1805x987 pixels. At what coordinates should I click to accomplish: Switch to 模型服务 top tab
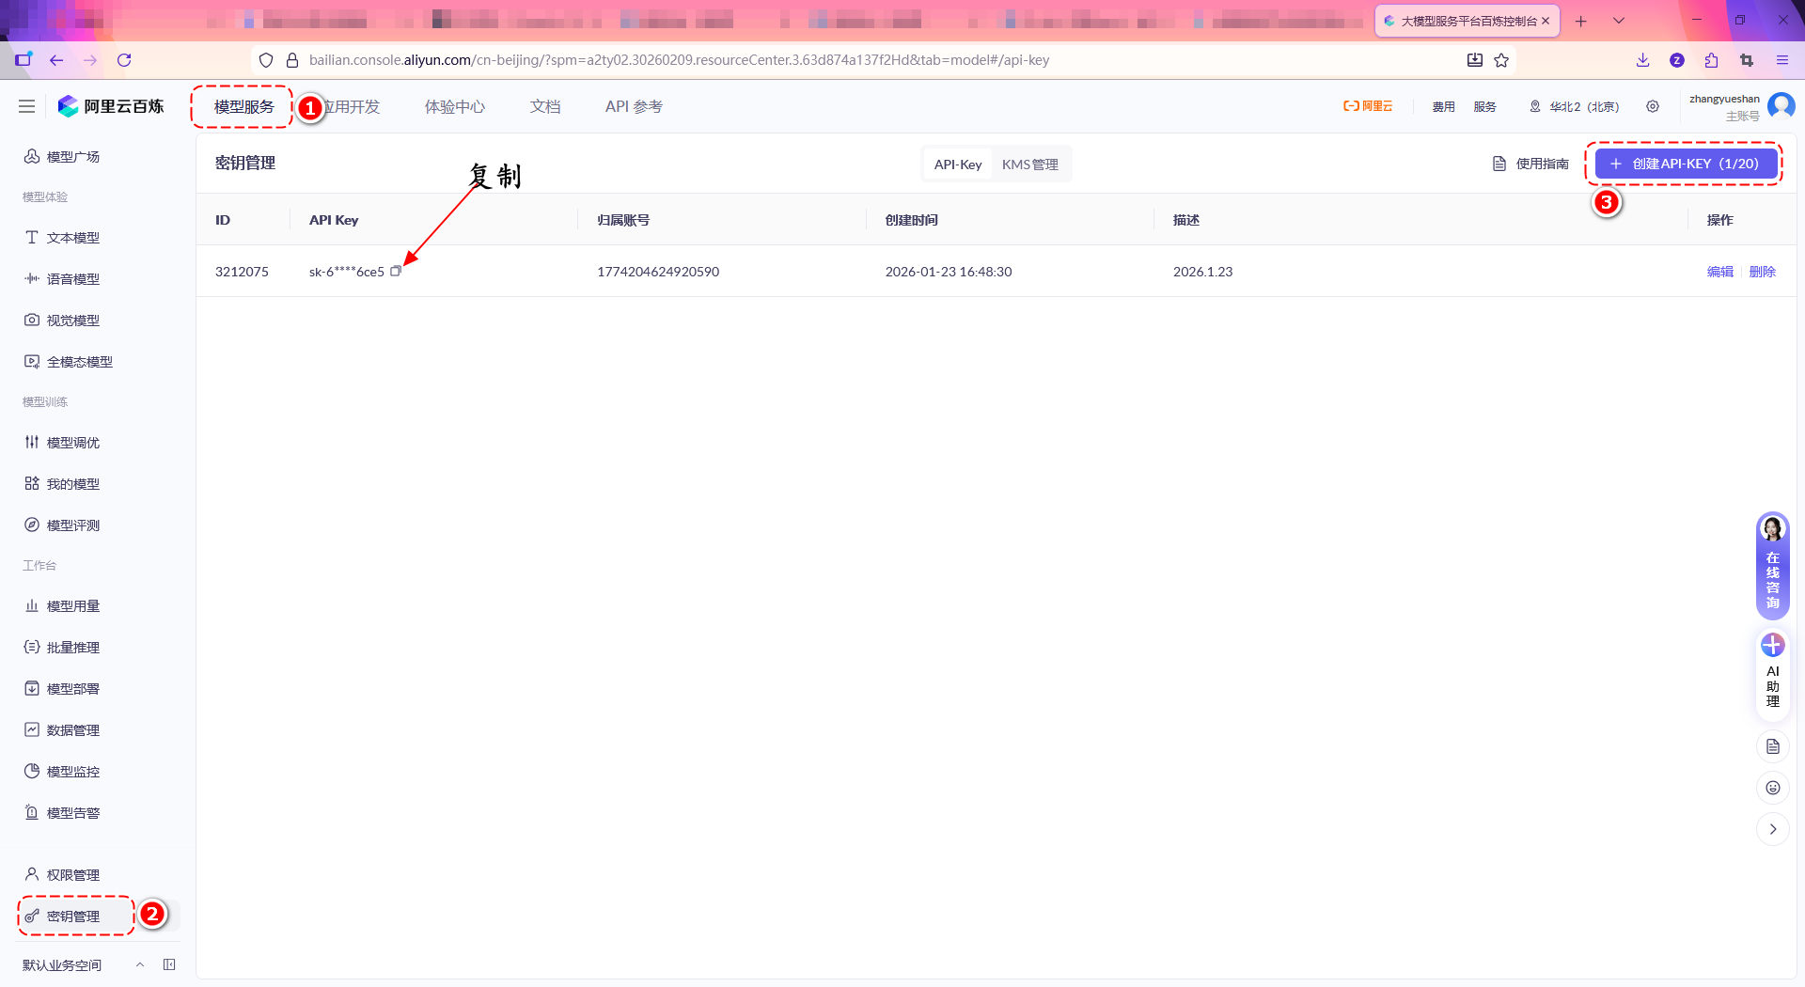point(244,107)
